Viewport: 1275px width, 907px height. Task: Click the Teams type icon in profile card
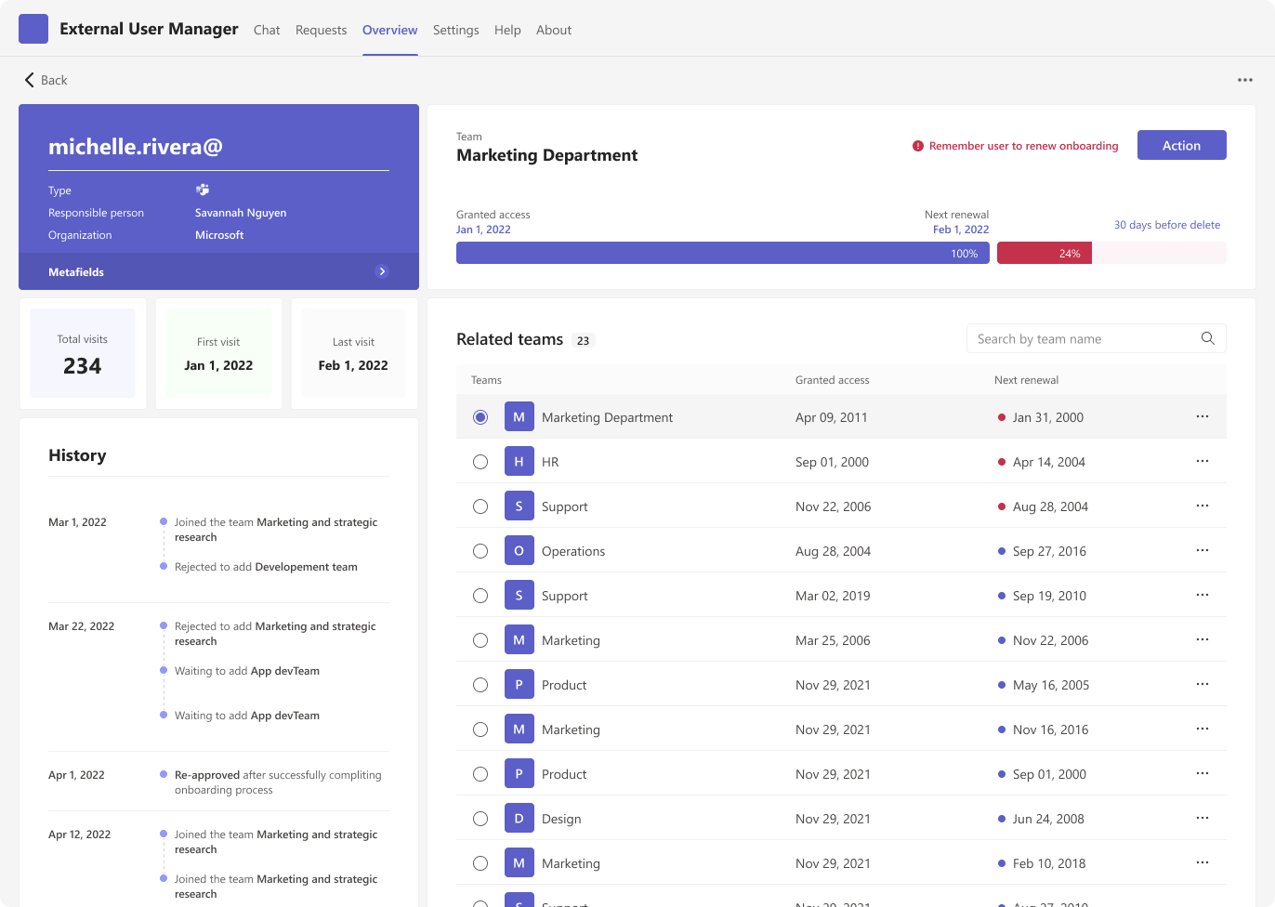(203, 190)
